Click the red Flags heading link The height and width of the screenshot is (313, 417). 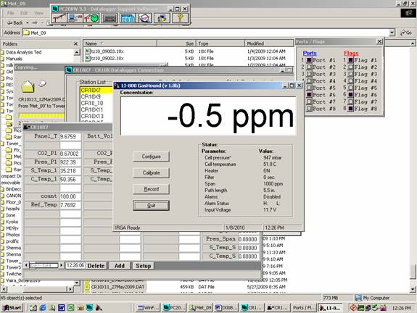point(351,53)
